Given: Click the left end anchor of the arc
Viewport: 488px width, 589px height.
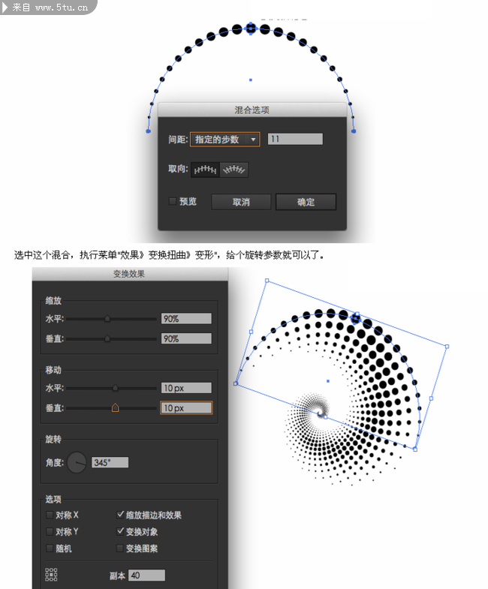Looking at the screenshot, I should 148,131.
